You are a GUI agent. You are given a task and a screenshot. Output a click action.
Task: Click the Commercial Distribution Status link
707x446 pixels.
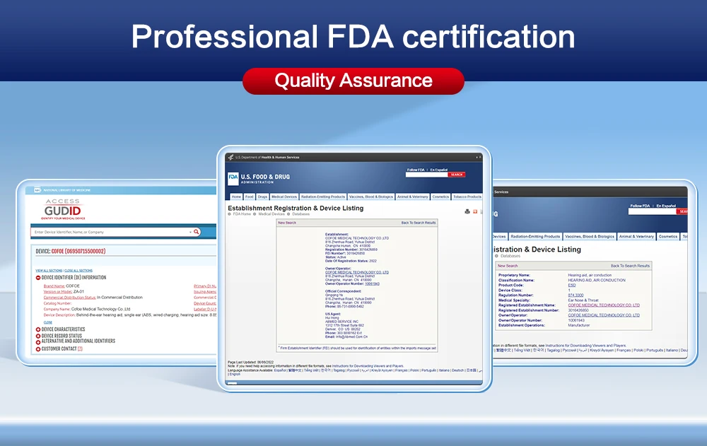point(69,298)
